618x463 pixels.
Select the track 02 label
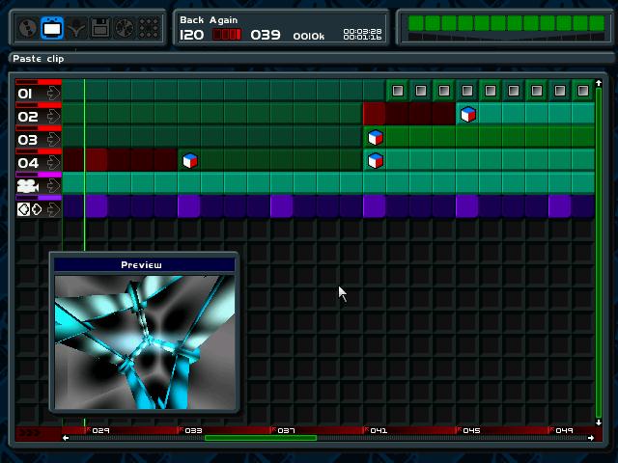(x=28, y=117)
